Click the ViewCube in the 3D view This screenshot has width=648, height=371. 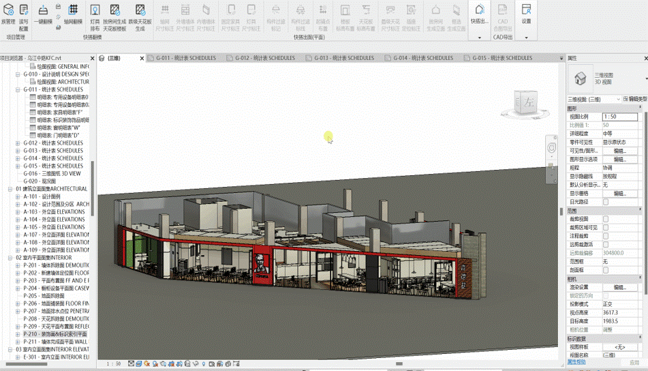[529, 104]
